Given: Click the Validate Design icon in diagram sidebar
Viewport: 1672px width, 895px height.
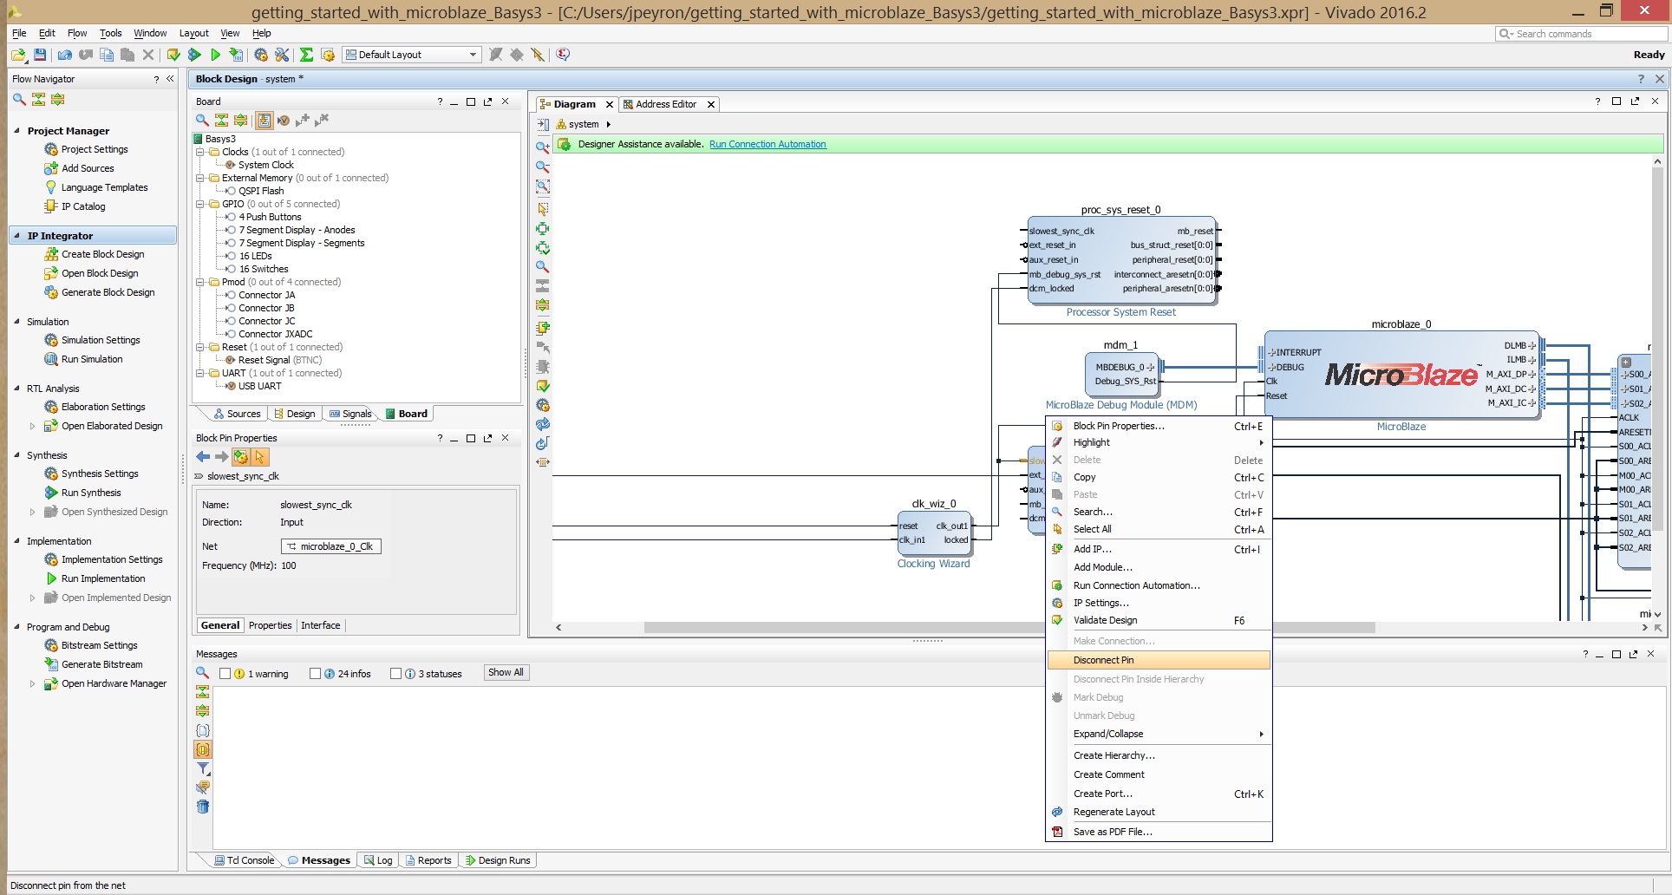Looking at the screenshot, I should 543,386.
